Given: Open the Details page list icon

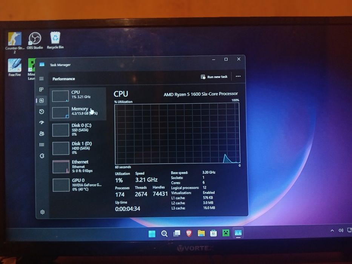Looking at the screenshot, I should coord(42,144).
